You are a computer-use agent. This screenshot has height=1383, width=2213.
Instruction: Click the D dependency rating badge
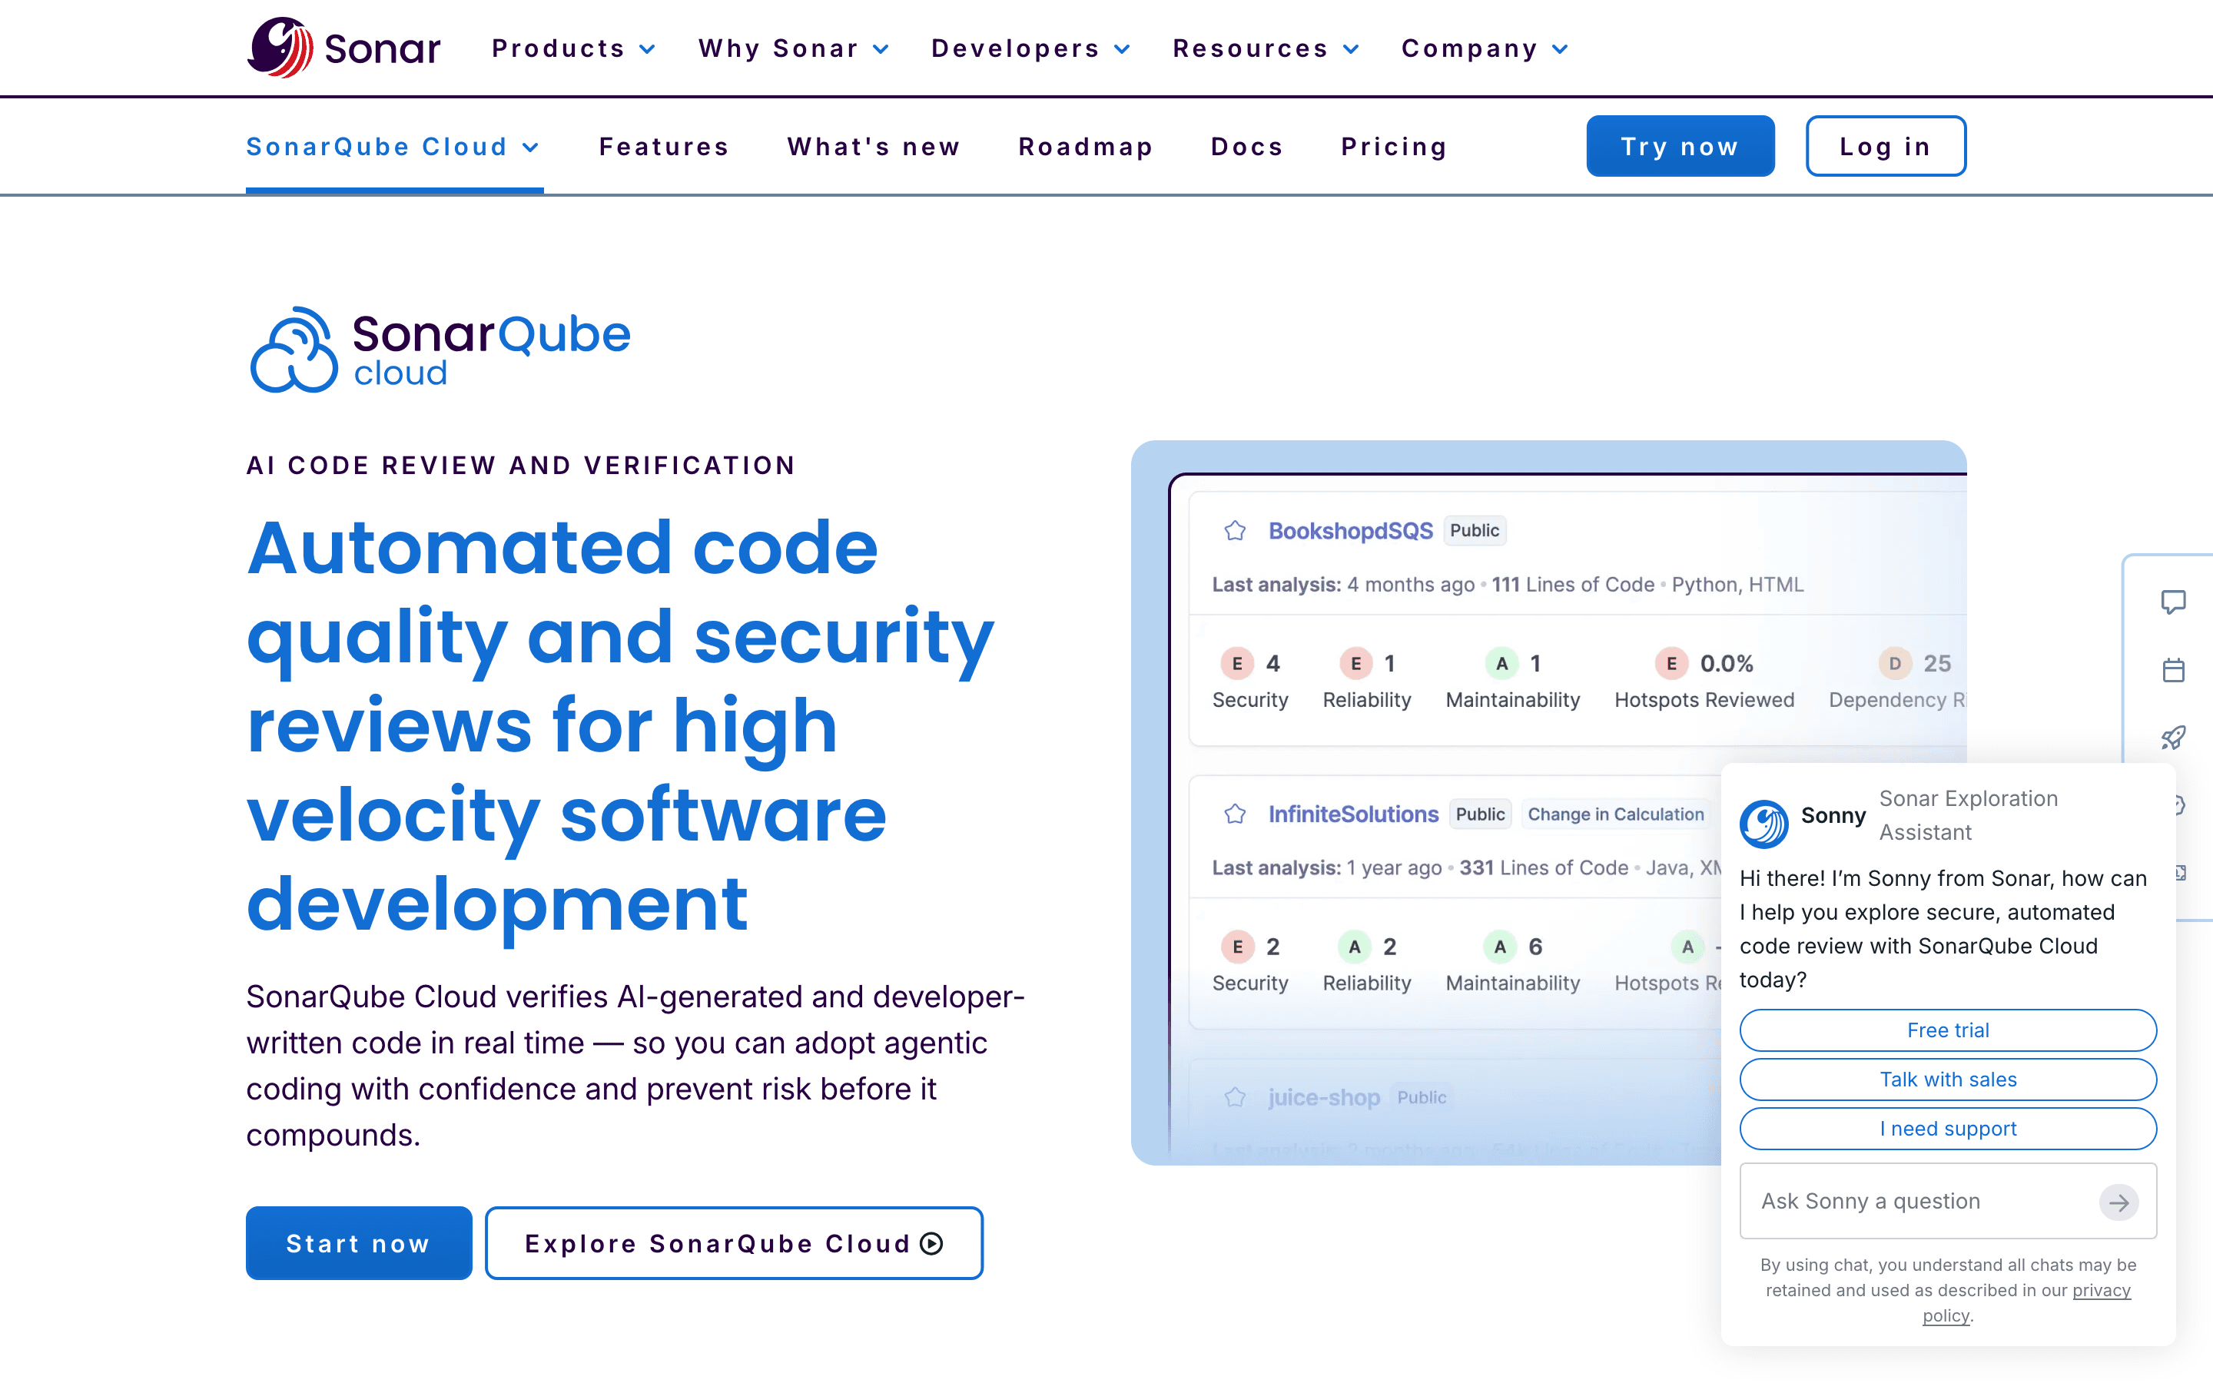click(x=1895, y=663)
